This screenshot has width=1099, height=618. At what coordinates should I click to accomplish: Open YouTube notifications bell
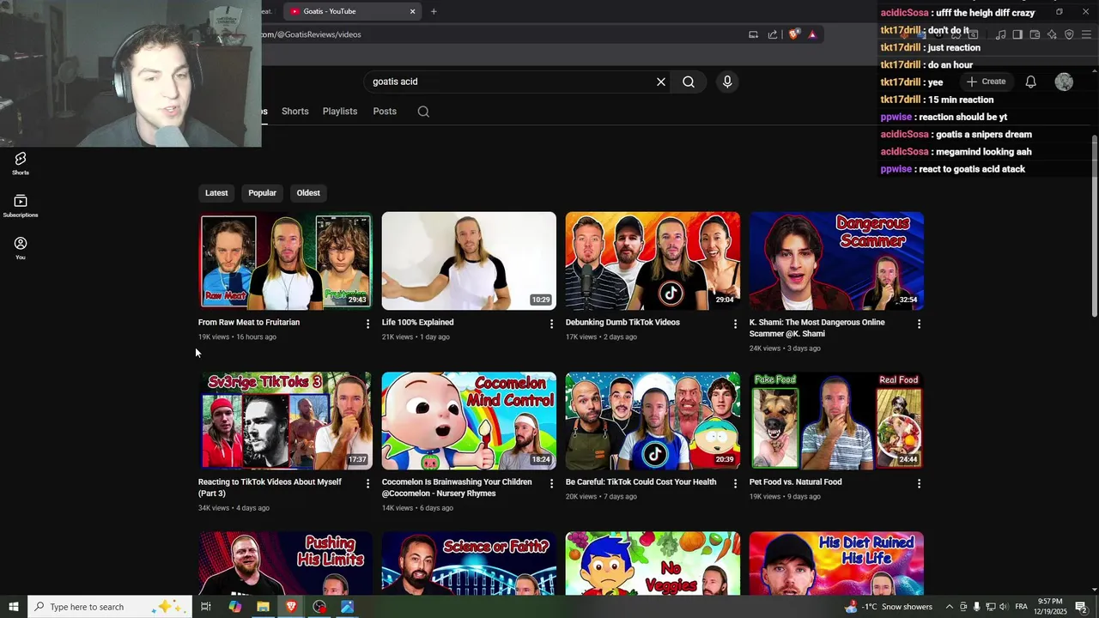tap(1031, 82)
